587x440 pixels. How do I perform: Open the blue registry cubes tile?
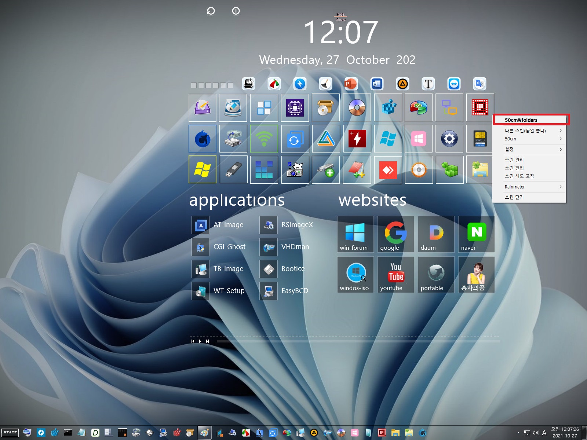coord(388,108)
